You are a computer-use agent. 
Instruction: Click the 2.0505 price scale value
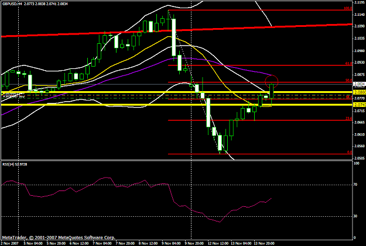coord(359,158)
